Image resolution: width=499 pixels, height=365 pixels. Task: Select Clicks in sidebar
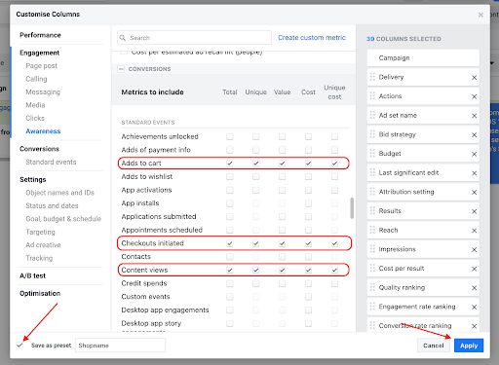click(x=35, y=118)
